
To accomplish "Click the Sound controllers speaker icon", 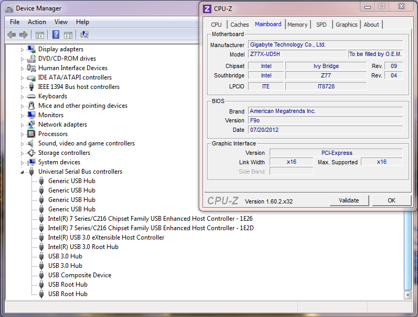I will point(31,143).
